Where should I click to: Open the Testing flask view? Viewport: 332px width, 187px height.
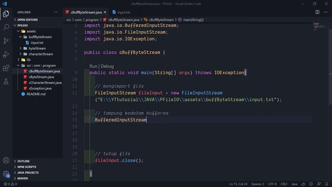6,81
